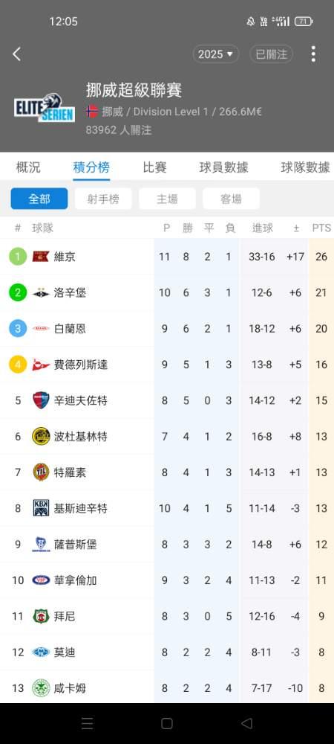Viewport: 334px width, 744px height.
Task: Select the 全部 filter chip
Action: [x=39, y=199]
